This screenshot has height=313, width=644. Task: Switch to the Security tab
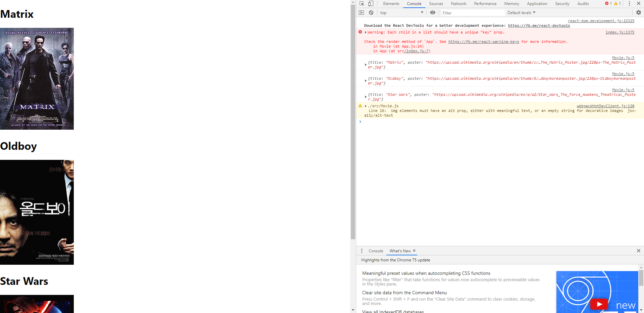(562, 4)
